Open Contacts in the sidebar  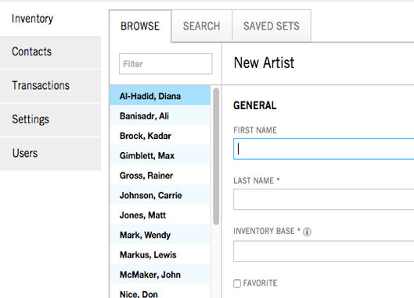50,51
